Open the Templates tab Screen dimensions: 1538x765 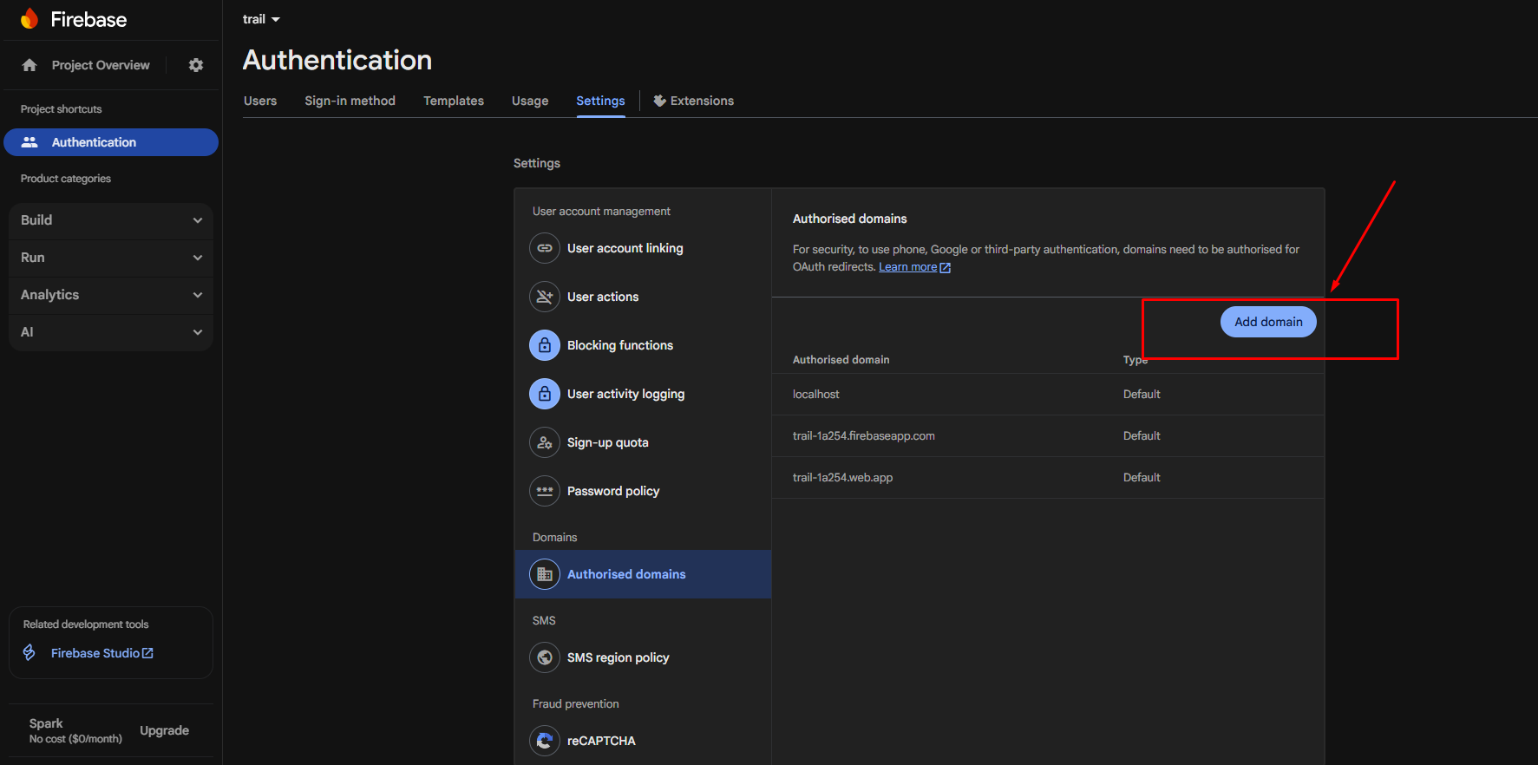pyautogui.click(x=454, y=101)
